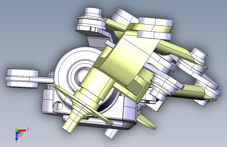Image resolution: width=227 pixels, height=147 pixels.
Task: Select the yellow blade tip at the lower right
Action: coord(147,121)
